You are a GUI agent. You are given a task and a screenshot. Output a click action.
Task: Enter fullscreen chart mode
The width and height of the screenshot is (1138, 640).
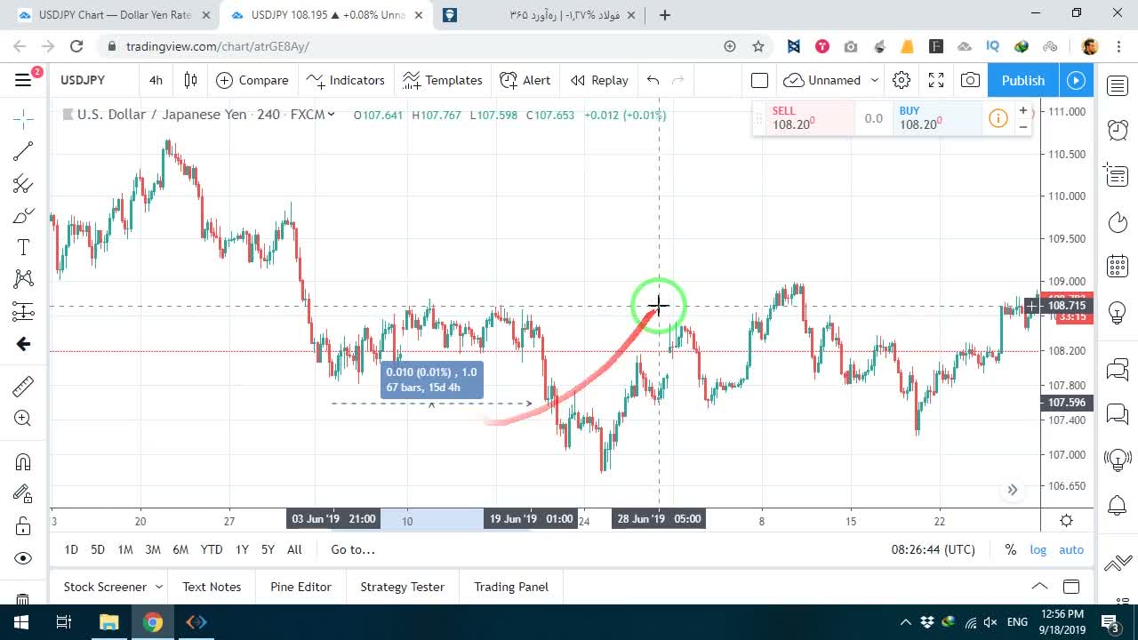point(936,80)
